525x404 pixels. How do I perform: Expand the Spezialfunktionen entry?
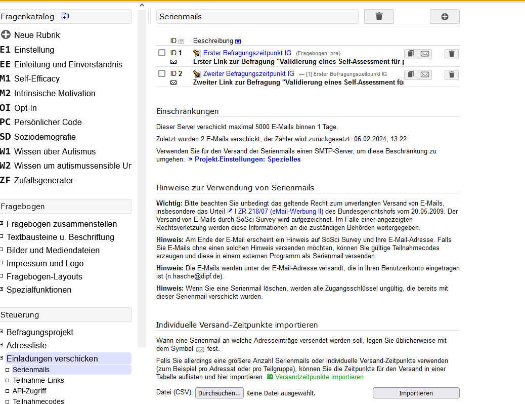click(2, 290)
